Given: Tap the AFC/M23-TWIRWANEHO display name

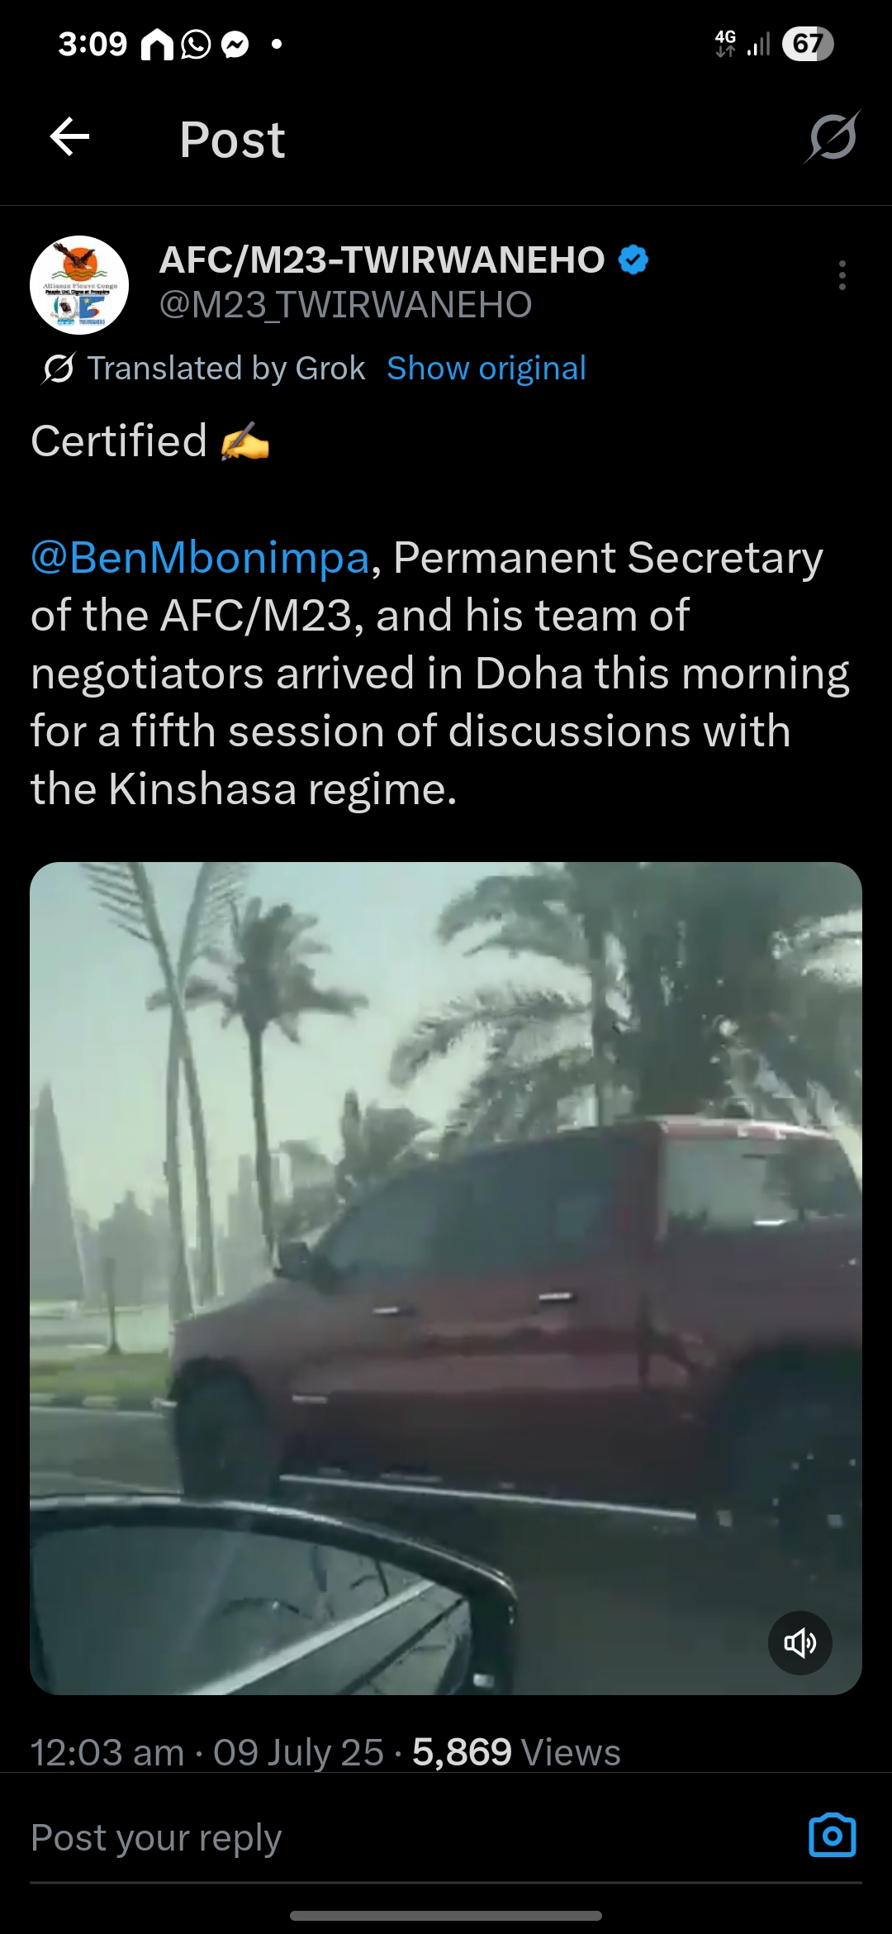Looking at the screenshot, I should click(382, 260).
